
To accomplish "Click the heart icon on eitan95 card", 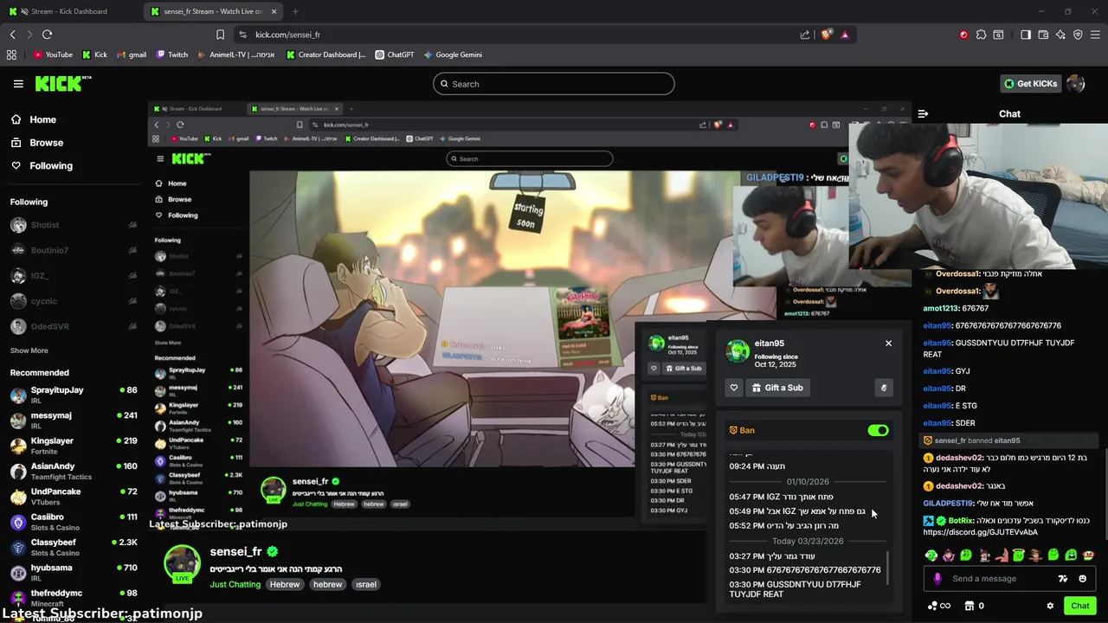I will (x=734, y=388).
